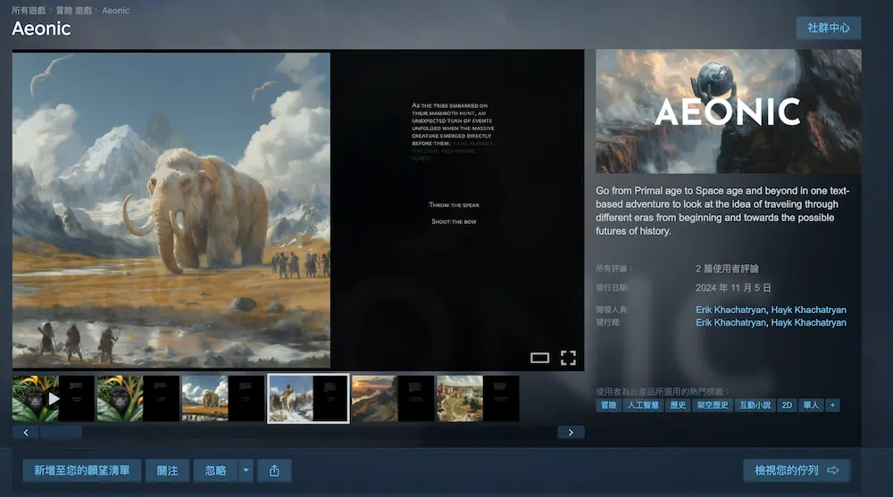The width and height of the screenshot is (893, 497).
Task: Click the plus icon to add tags
Action: (832, 405)
